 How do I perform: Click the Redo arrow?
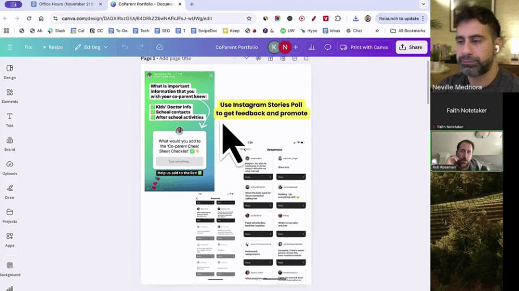coord(141,47)
